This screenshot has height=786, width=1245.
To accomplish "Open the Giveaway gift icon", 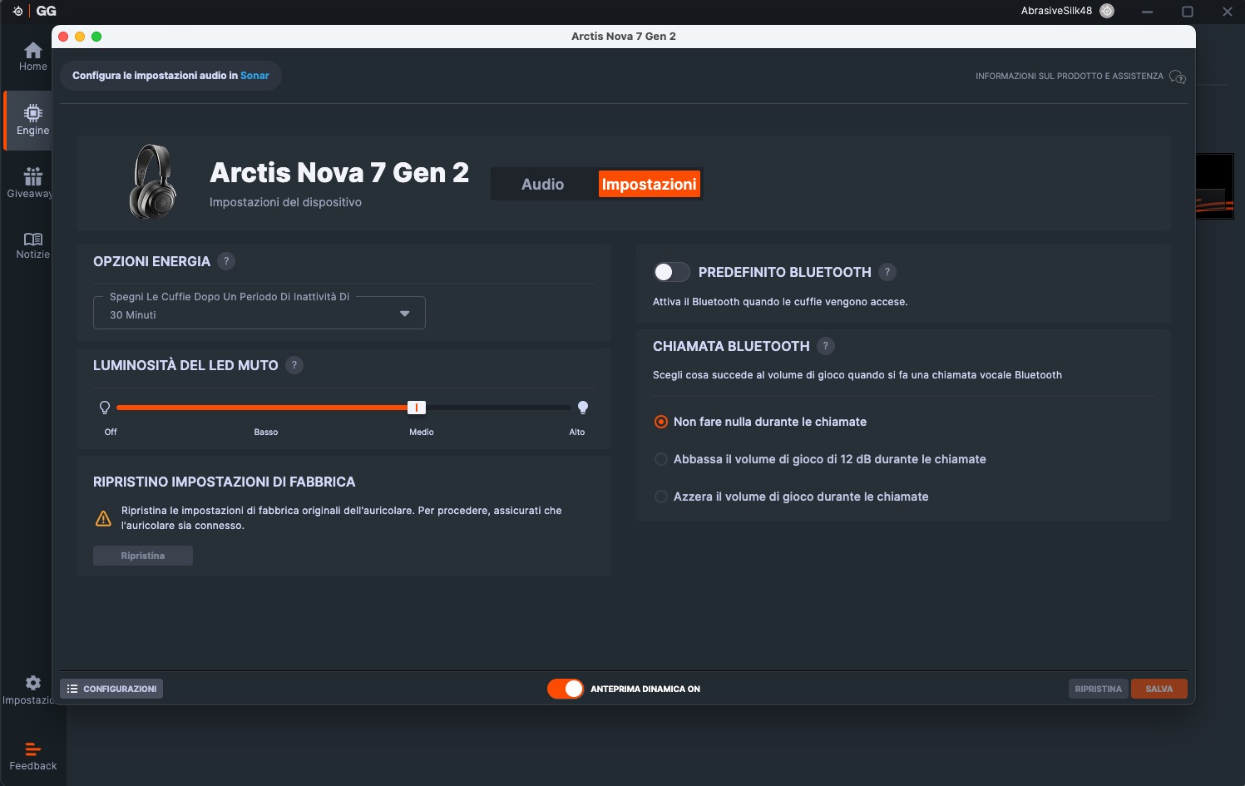I will click(x=32, y=182).
